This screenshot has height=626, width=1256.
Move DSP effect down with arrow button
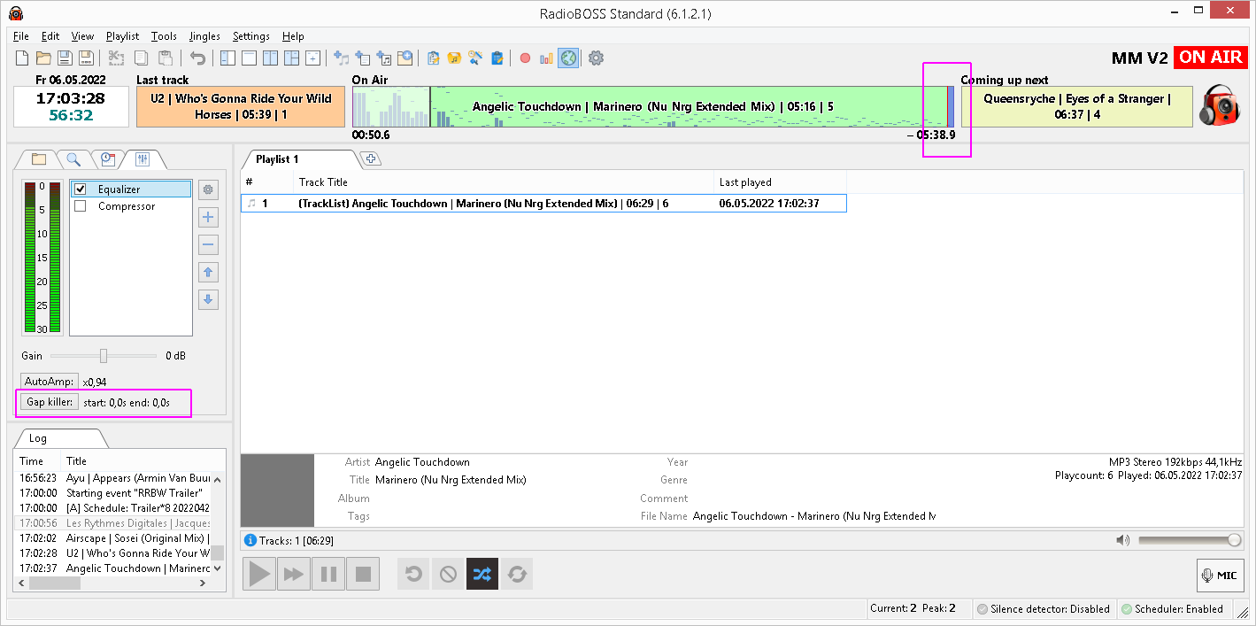tap(209, 299)
